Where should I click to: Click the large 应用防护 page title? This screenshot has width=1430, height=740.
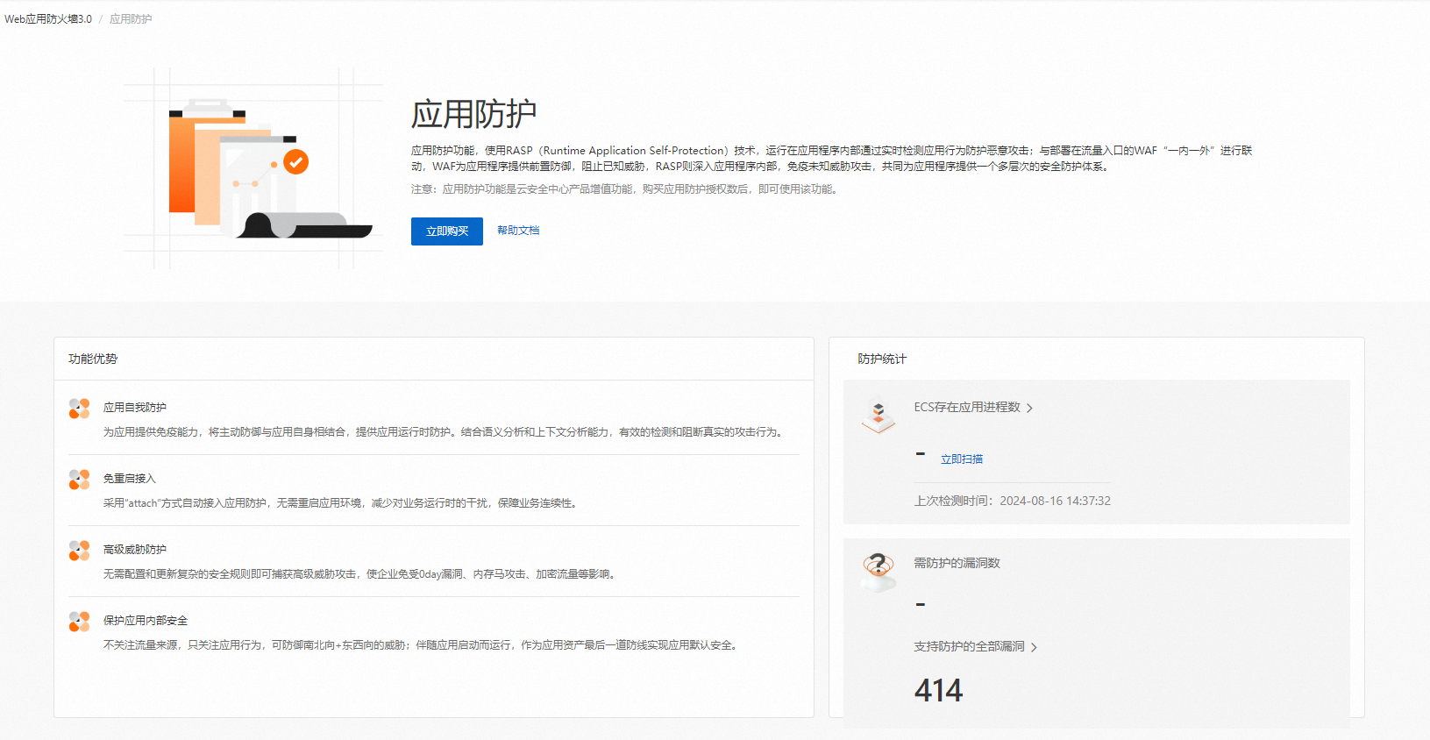pyautogui.click(x=473, y=114)
